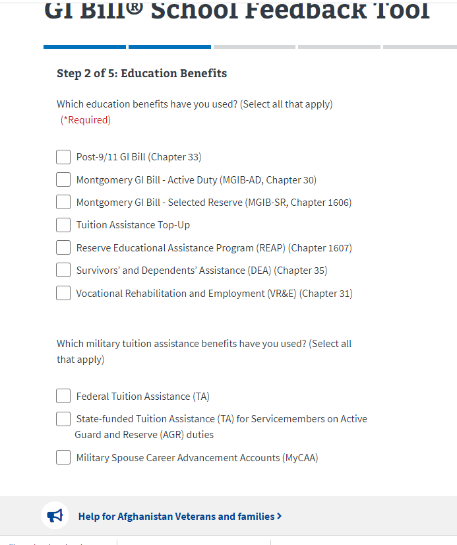Check Federal Tuition Assistance (TA) box
The height and width of the screenshot is (545, 457).
point(63,396)
